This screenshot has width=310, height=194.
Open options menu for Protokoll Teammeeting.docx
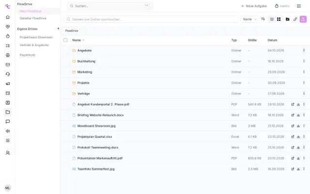[304, 147]
